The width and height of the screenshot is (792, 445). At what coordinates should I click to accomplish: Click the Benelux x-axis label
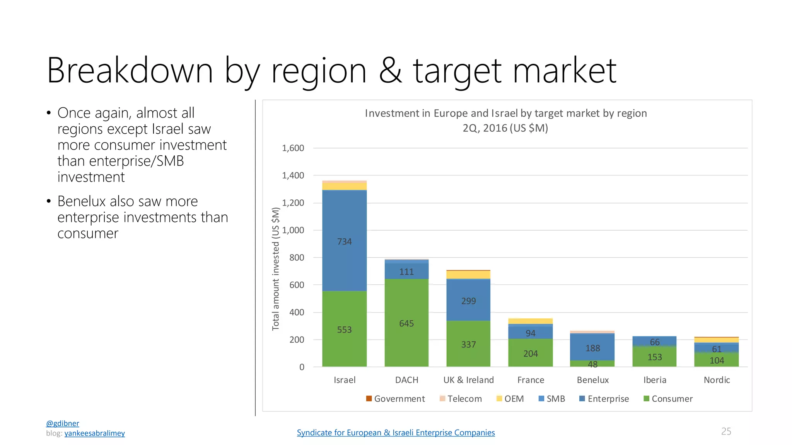coord(592,380)
